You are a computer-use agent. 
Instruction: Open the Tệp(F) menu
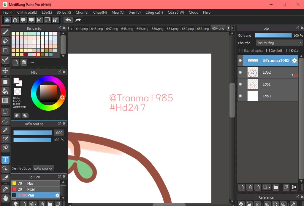7,12
